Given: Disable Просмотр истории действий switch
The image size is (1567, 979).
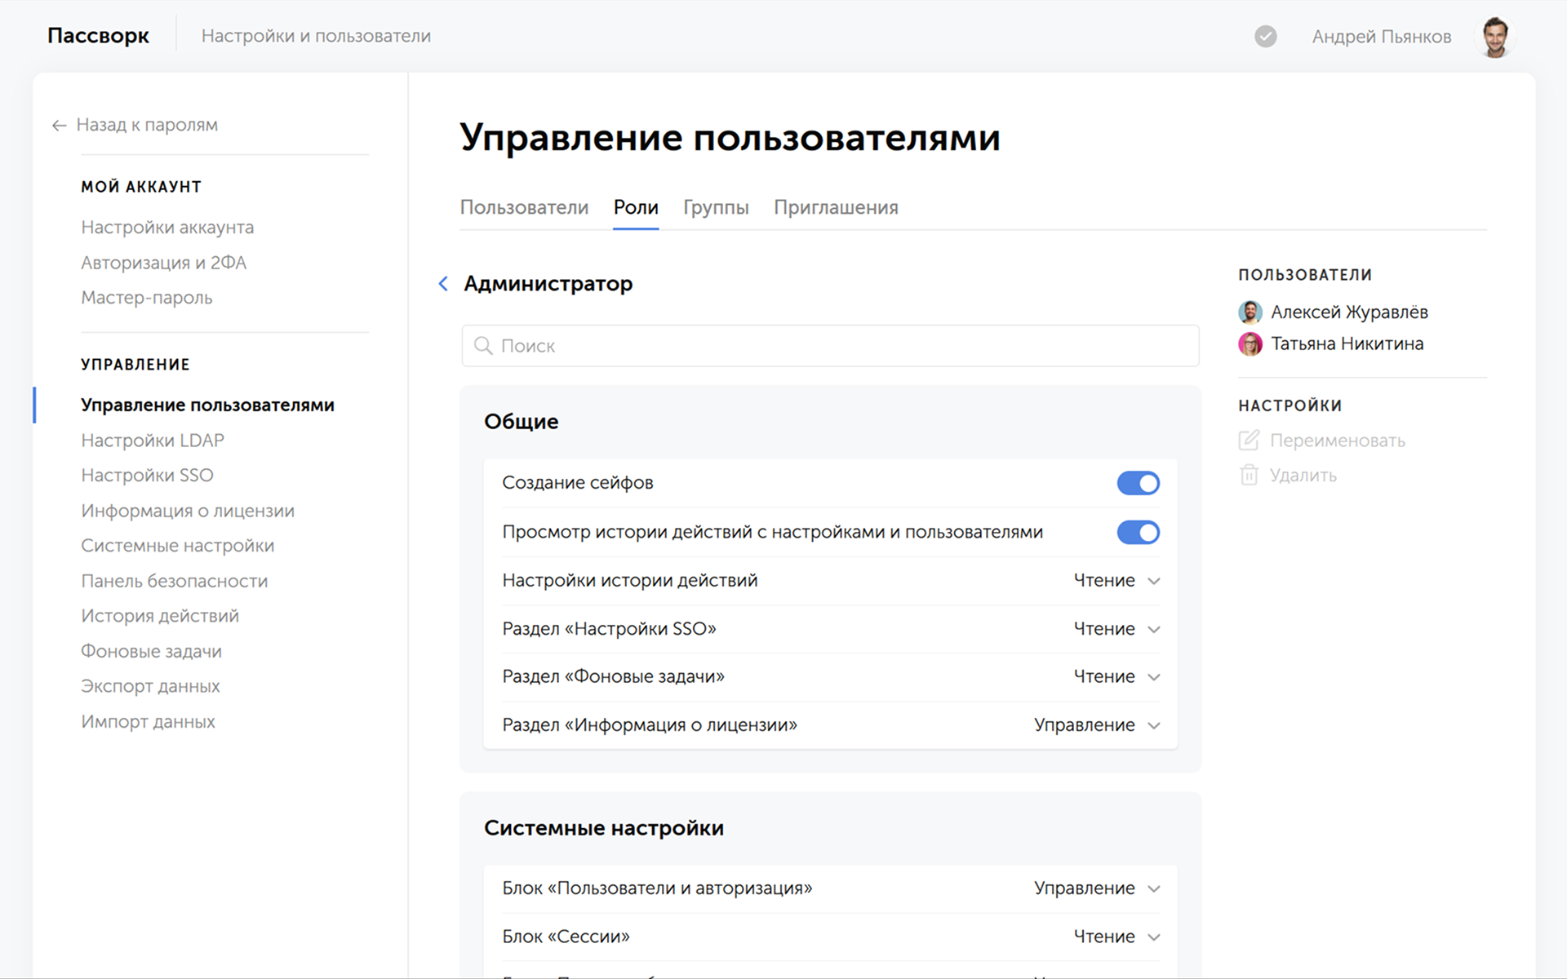Looking at the screenshot, I should tap(1138, 533).
